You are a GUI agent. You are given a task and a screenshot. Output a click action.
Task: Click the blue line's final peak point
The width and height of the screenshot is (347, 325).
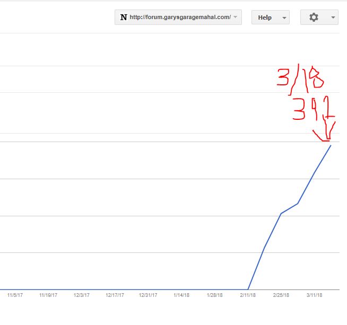click(x=331, y=145)
